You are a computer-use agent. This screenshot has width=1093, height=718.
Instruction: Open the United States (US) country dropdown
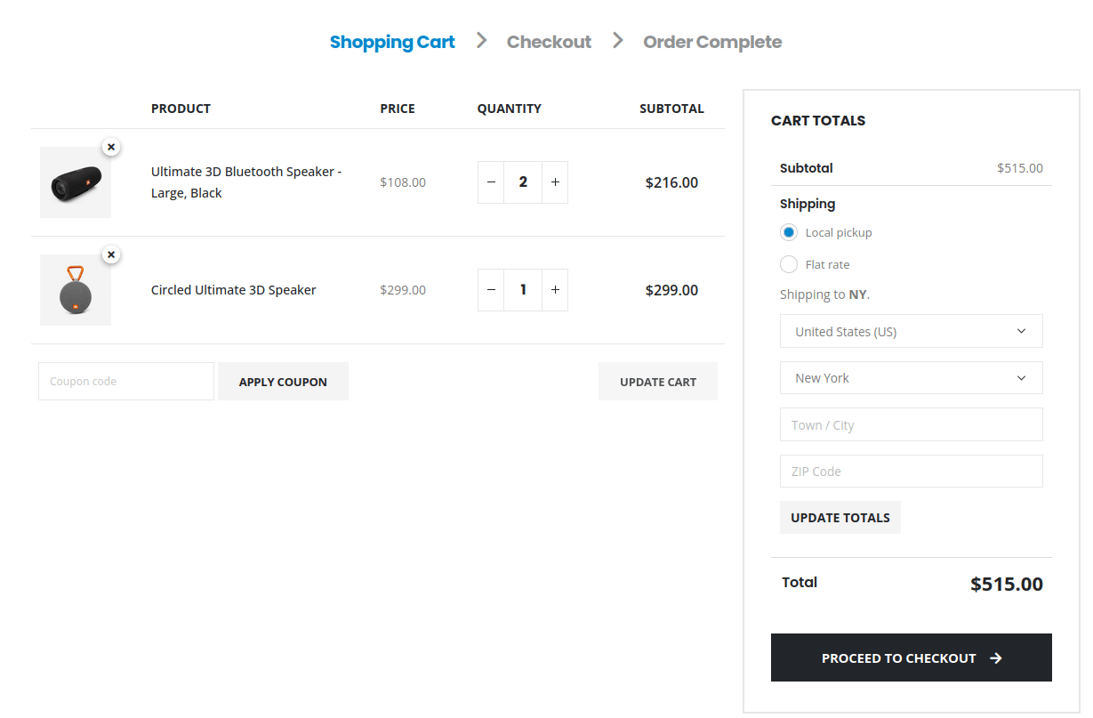pos(911,331)
